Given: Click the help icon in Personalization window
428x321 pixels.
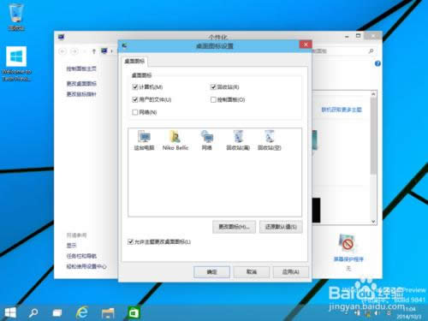Looking at the screenshot, I should point(377,63).
